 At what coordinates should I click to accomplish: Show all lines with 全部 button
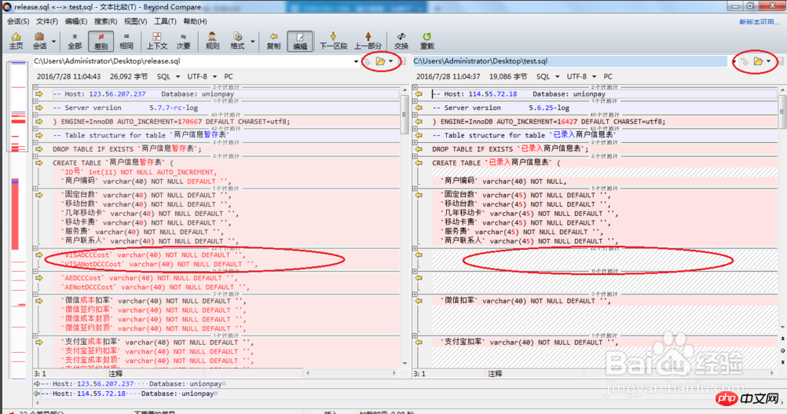pos(75,41)
